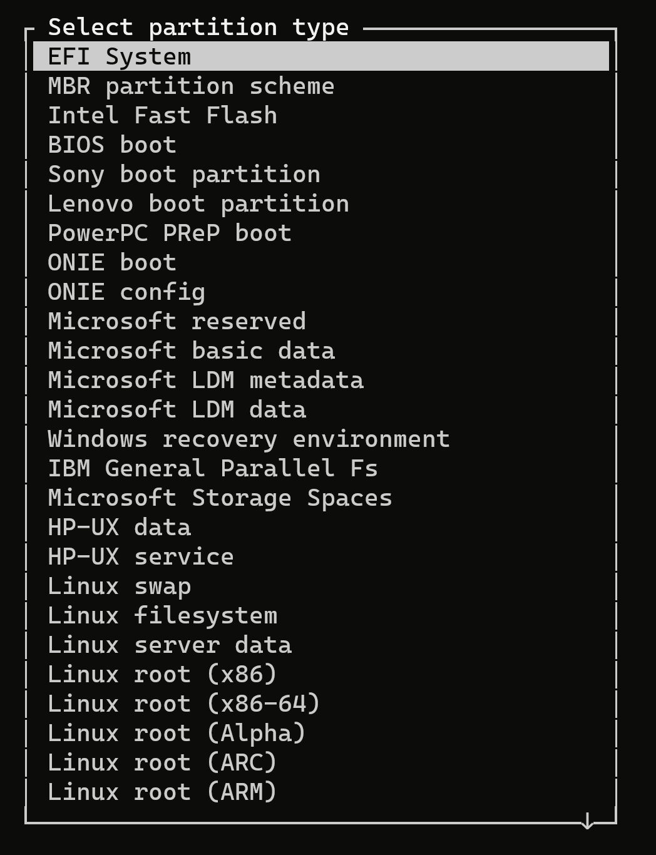Select the EFI System partition type
This screenshot has width=656, height=855.
click(119, 56)
